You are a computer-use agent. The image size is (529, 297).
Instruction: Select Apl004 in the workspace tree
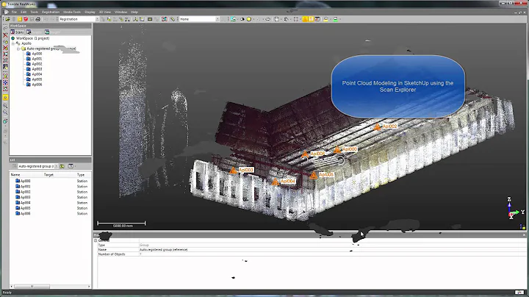37,74
